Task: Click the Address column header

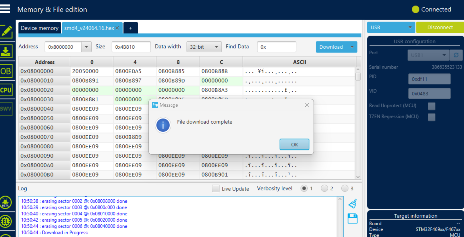Action: point(45,62)
